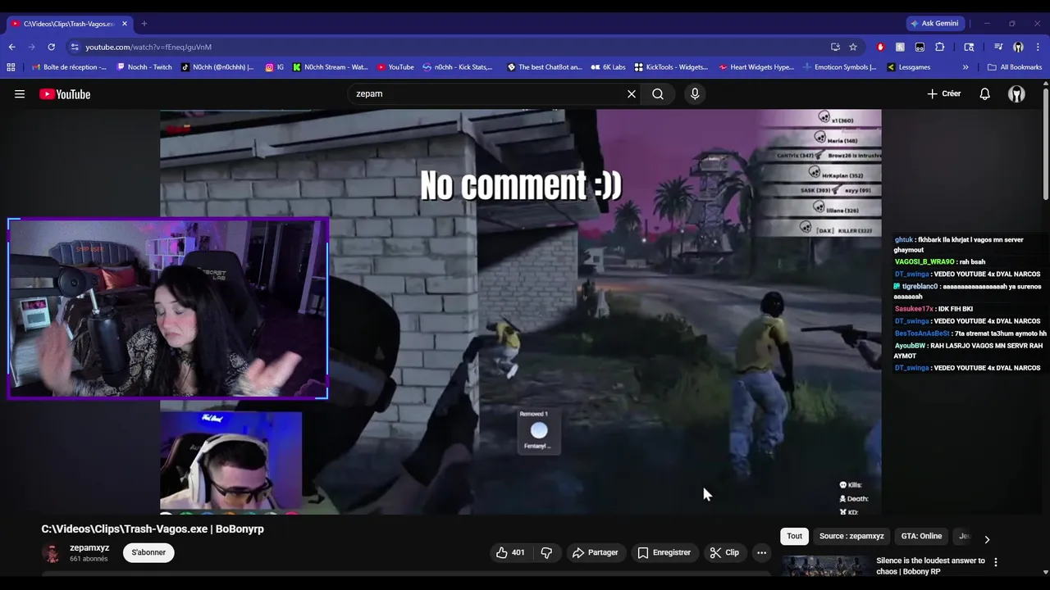Select the "Source : zepamxyz" chip
1050x590 pixels.
point(851,536)
